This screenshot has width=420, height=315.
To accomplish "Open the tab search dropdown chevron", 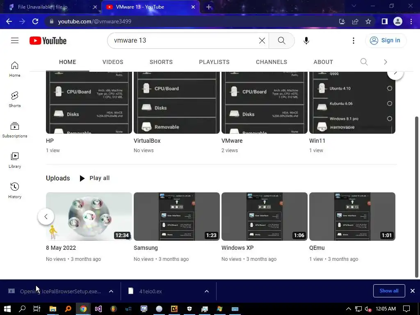I will point(354,6).
